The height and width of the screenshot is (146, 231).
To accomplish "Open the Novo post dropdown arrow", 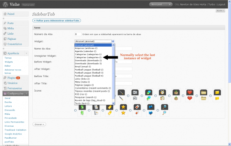I will pos(170,4).
